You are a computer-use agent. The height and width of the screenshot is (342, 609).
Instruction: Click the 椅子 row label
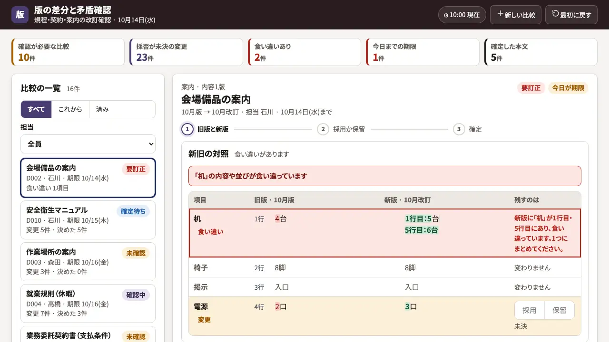pos(201,267)
